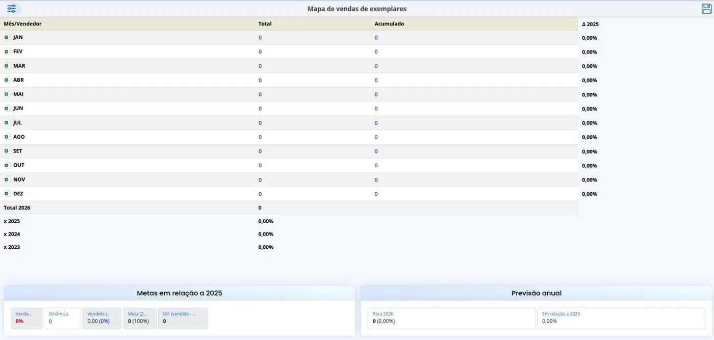This screenshot has width=714, height=340.
Task: Export MAI row via Excel icon
Action: point(7,94)
